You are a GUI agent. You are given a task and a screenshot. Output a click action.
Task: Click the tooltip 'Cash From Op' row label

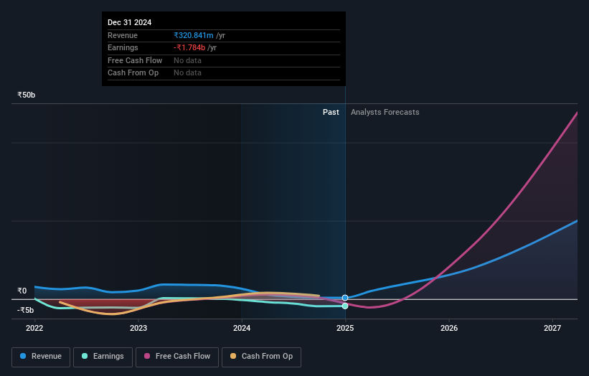(x=133, y=73)
